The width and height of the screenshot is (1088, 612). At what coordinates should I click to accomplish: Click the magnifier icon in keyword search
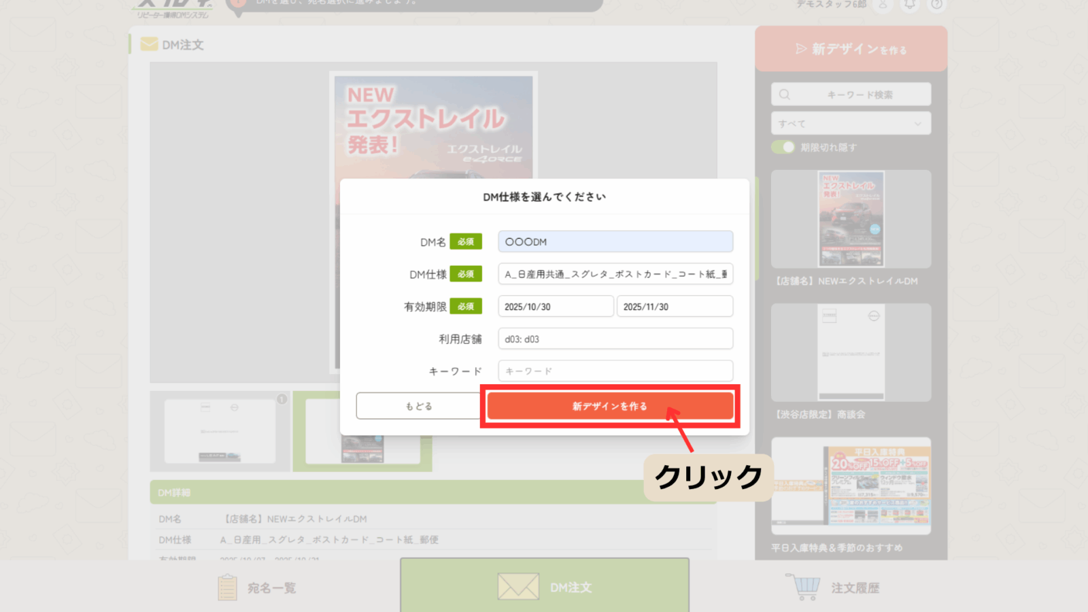785,95
